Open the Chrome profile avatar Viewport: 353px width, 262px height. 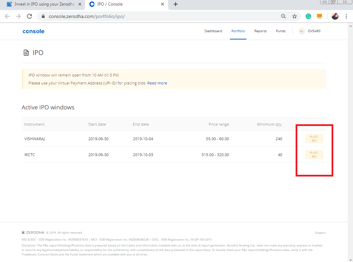pyautogui.click(x=335, y=16)
